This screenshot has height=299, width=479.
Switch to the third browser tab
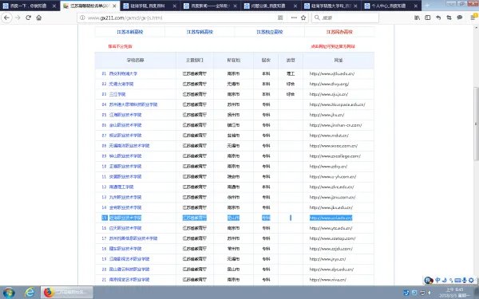pos(150,6)
